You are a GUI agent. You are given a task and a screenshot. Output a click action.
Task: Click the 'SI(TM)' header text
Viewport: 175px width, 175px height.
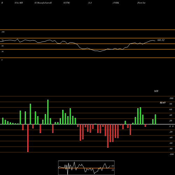[x=66, y=3]
